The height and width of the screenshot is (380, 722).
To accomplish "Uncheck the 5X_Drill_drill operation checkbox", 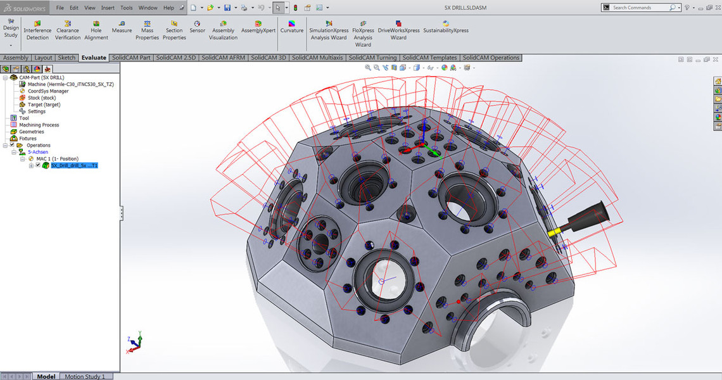I will pos(38,165).
